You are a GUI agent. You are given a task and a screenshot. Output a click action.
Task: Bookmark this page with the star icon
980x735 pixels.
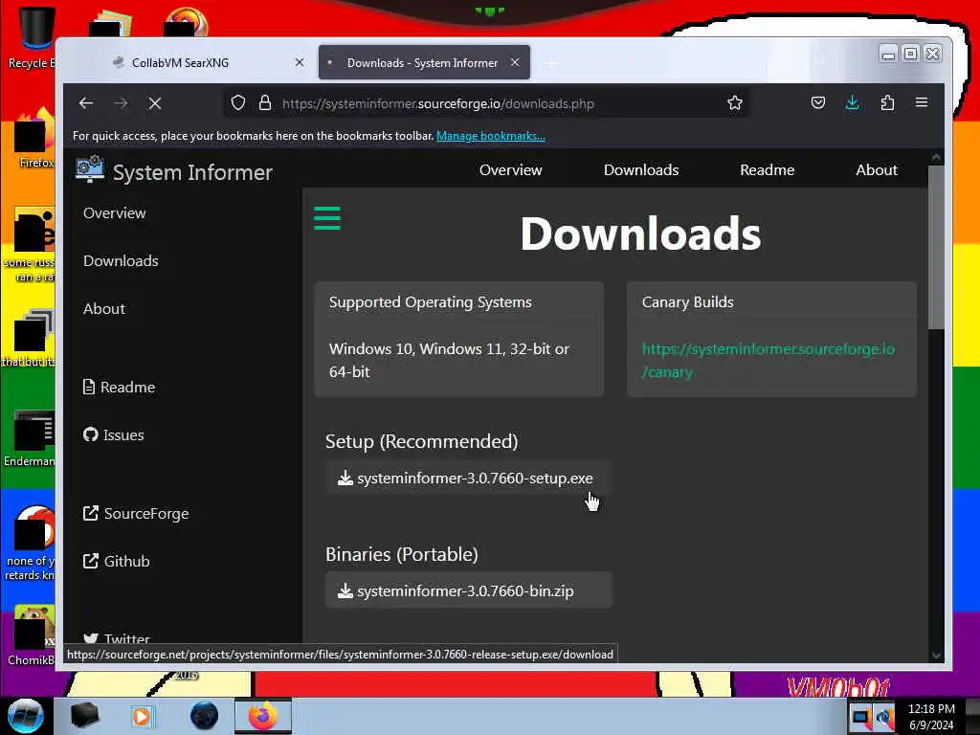[x=735, y=103]
